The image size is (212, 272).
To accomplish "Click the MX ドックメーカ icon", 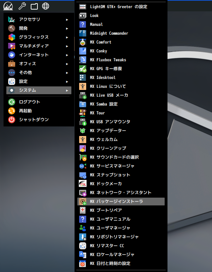I will 83,184.
